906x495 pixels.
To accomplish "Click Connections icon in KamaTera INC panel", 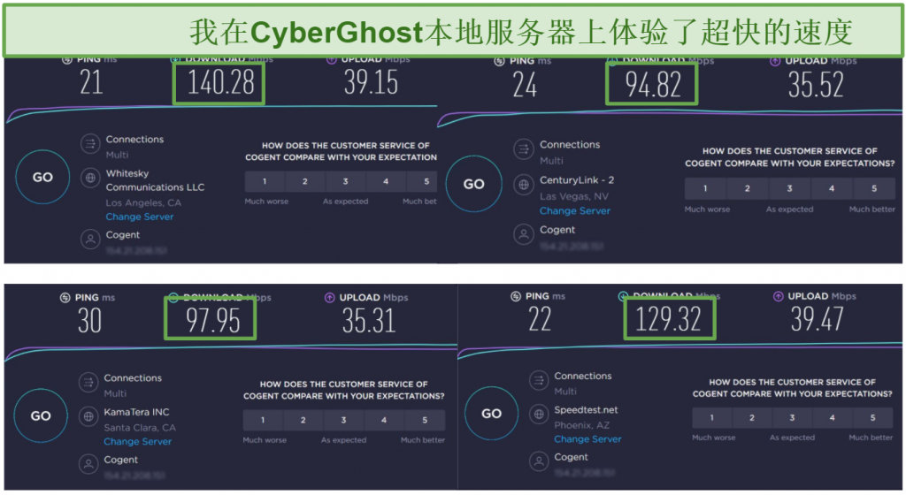I will pos(88,382).
